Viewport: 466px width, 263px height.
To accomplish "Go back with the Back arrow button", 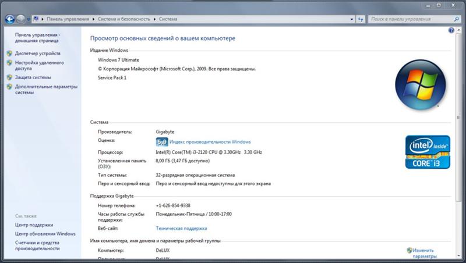I will [9, 19].
